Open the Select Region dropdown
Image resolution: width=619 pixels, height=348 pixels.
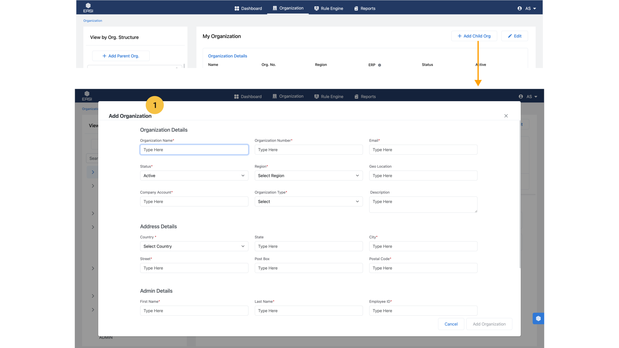308,176
